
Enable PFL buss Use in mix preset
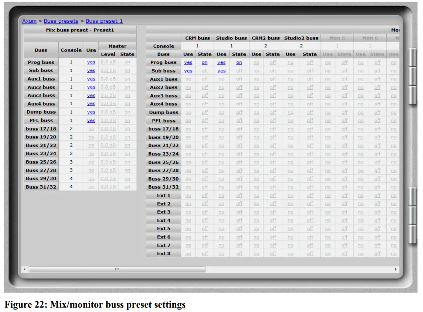pyautogui.click(x=91, y=120)
